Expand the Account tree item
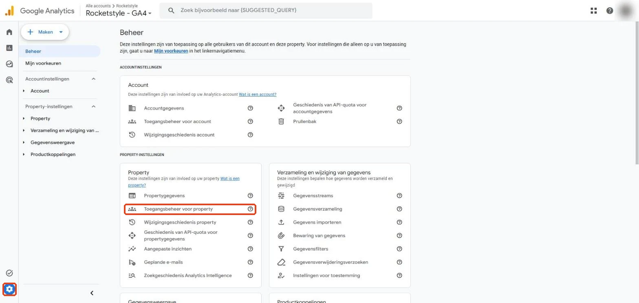Image resolution: width=639 pixels, height=303 pixels. point(24,91)
